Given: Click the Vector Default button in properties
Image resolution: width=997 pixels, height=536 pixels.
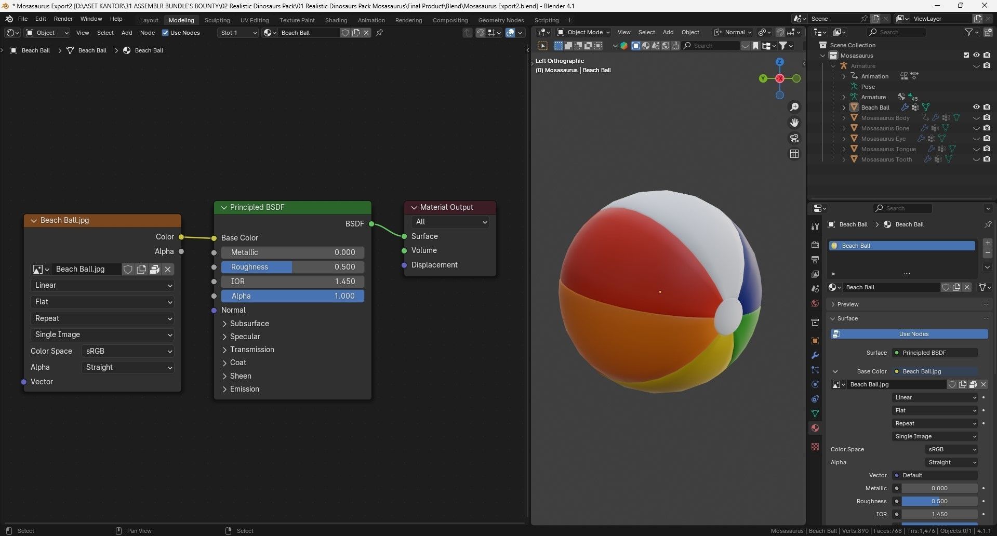Looking at the screenshot, I should [935, 475].
